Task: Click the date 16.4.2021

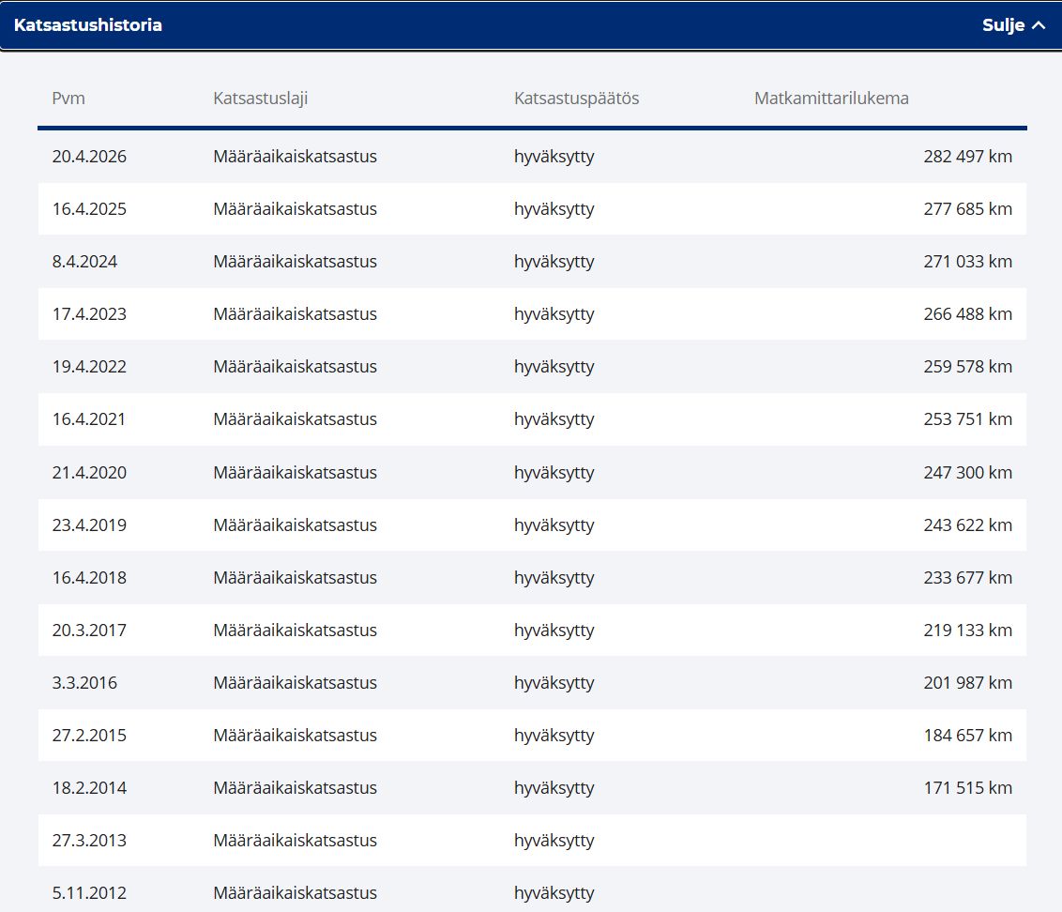Action: 89,419
